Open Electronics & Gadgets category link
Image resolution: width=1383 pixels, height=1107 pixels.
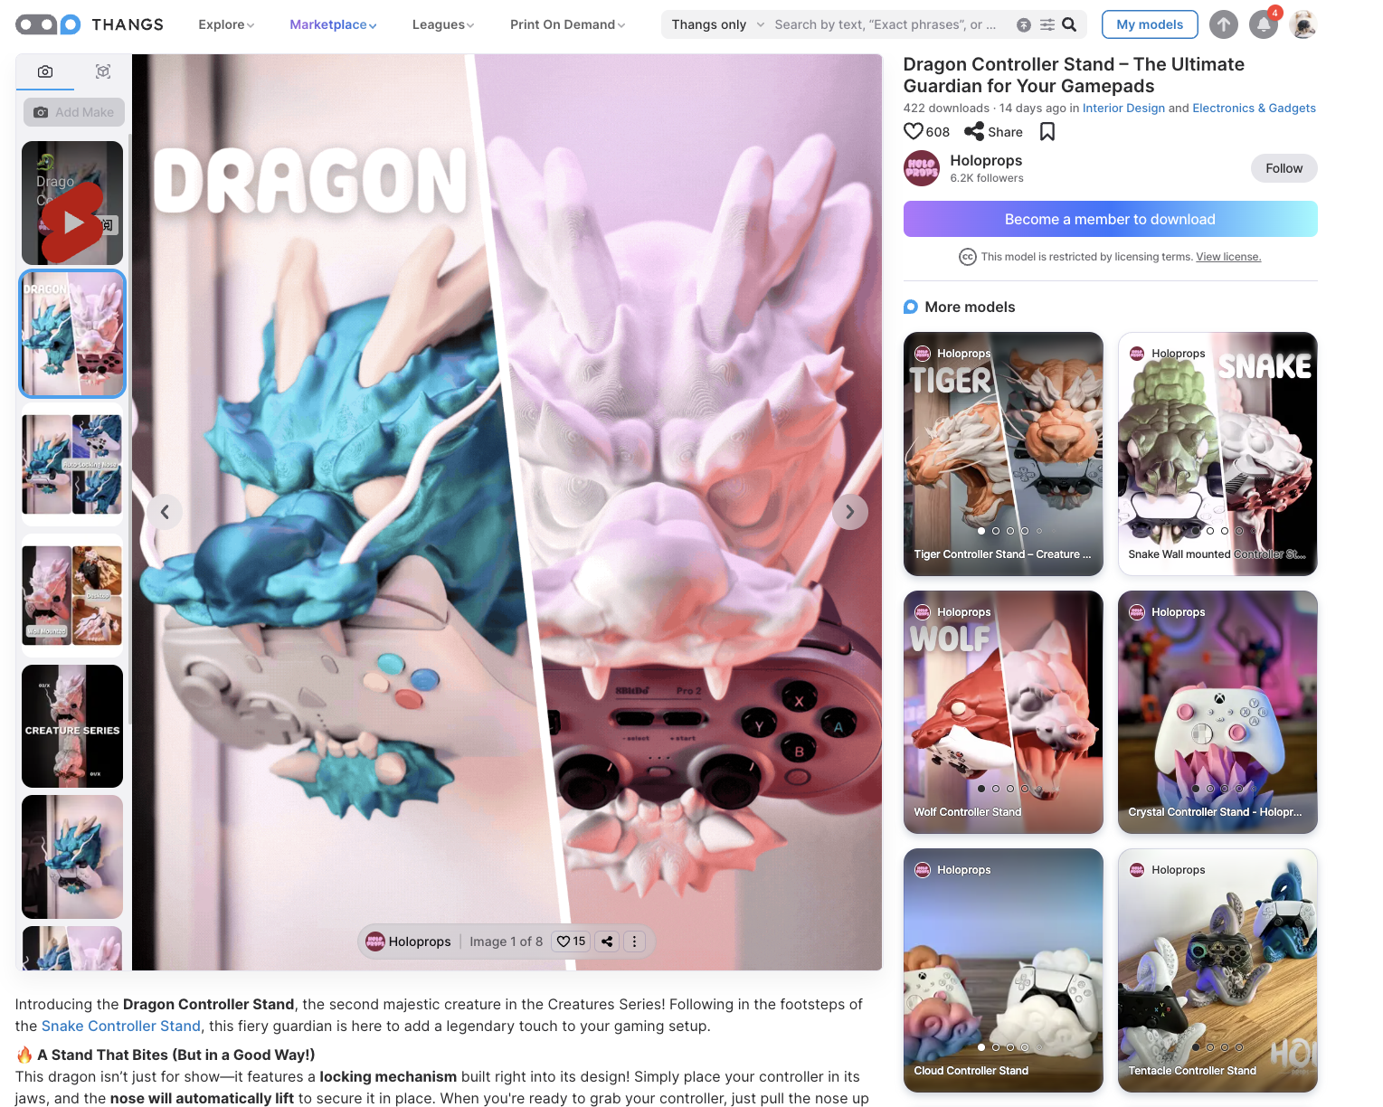[1254, 108]
